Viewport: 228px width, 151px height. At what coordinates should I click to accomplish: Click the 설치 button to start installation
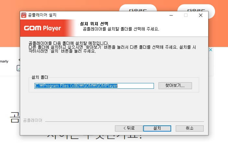click(157, 128)
